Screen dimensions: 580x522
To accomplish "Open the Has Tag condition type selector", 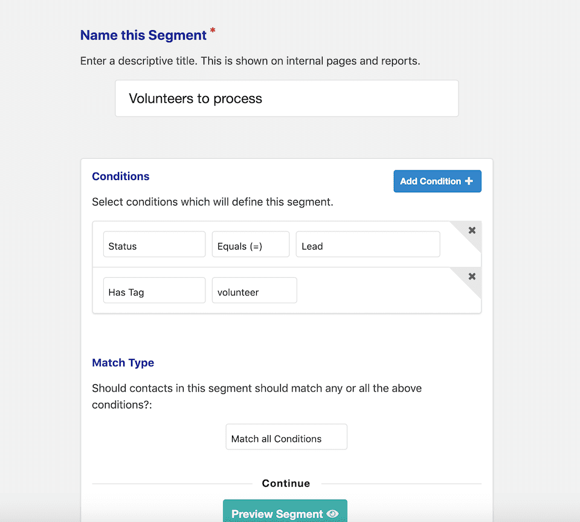I will pyautogui.click(x=154, y=290).
